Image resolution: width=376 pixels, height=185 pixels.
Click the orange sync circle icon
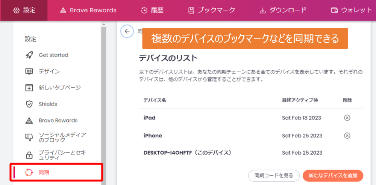pos(29,172)
